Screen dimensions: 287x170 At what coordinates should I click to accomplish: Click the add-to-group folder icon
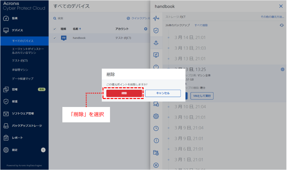156,153
